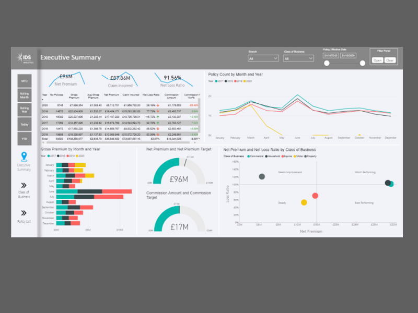This screenshot has width=418, height=313.
Task: Select the Today period button
Action: 25,124
